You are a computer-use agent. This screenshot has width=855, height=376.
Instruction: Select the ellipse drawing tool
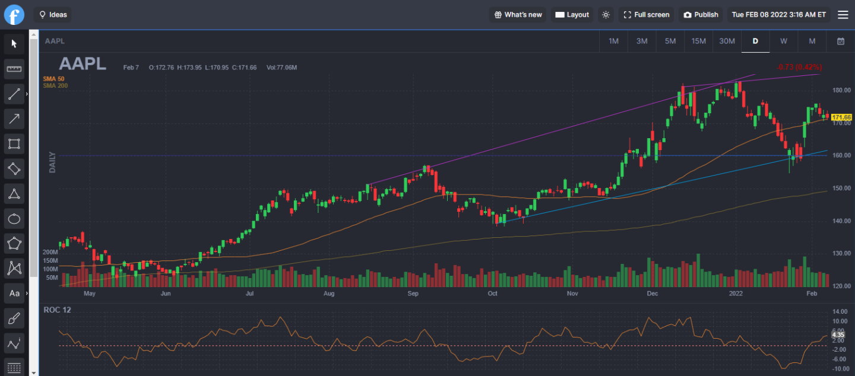pos(14,219)
